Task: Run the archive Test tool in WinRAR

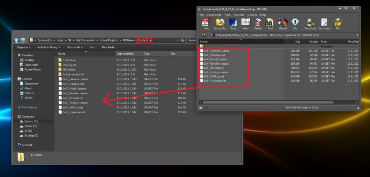Action: pyautogui.click(x=233, y=23)
